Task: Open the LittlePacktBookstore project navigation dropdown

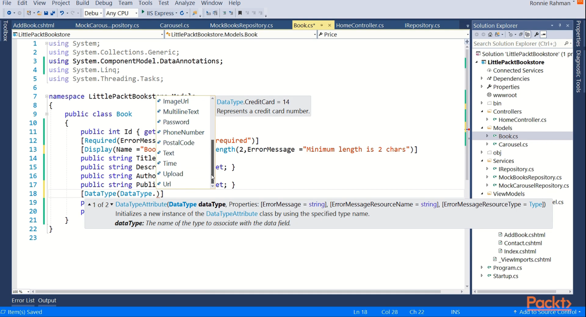Action: [x=88, y=34]
